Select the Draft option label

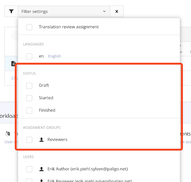[x=44, y=85]
